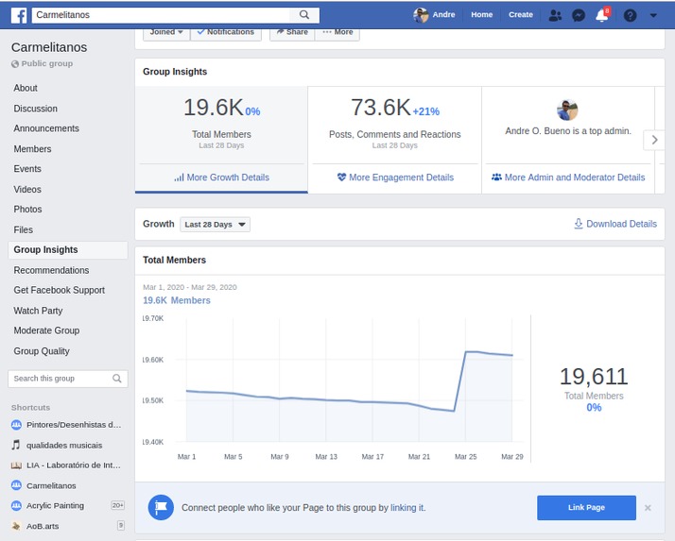Viewport: 675px width, 541px height.
Task: Click the Facebook logo icon
Action: click(x=19, y=15)
